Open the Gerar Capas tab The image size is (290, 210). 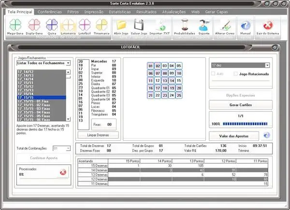[x=217, y=12]
